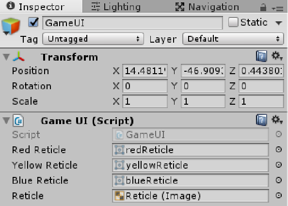Open Transform component gear settings menu
This screenshot has width=288, height=206.
277,56
